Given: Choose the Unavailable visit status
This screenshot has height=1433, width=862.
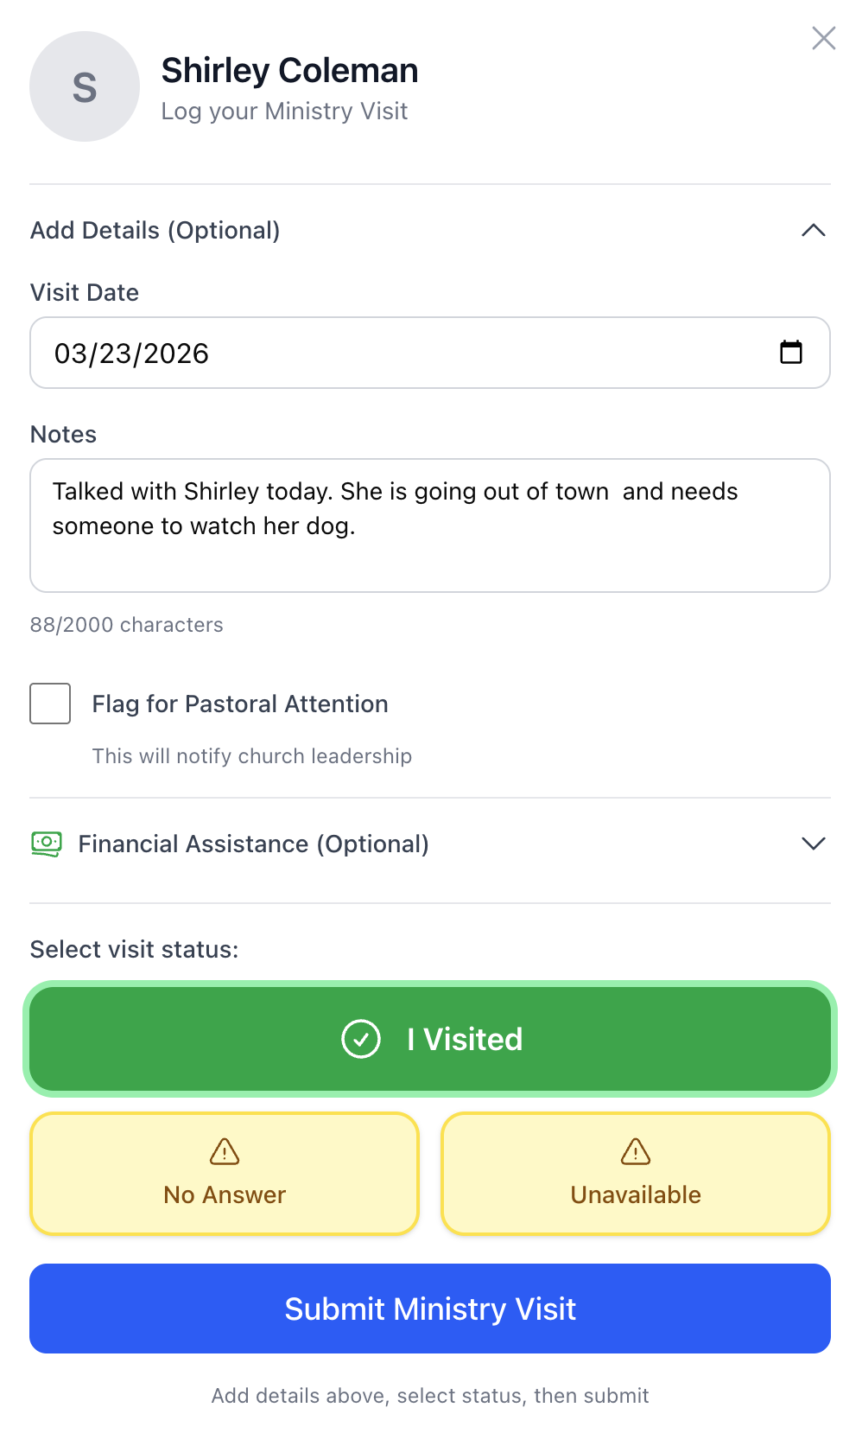Looking at the screenshot, I should [634, 1173].
